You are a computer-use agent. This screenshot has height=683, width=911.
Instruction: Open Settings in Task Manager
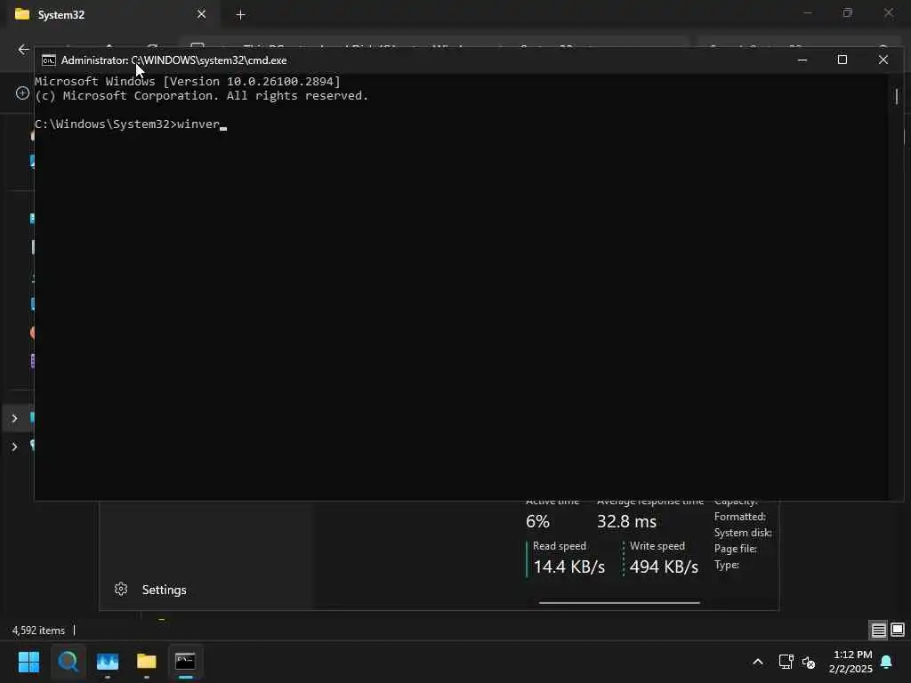164,591
